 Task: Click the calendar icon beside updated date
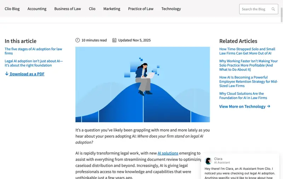click(114, 40)
